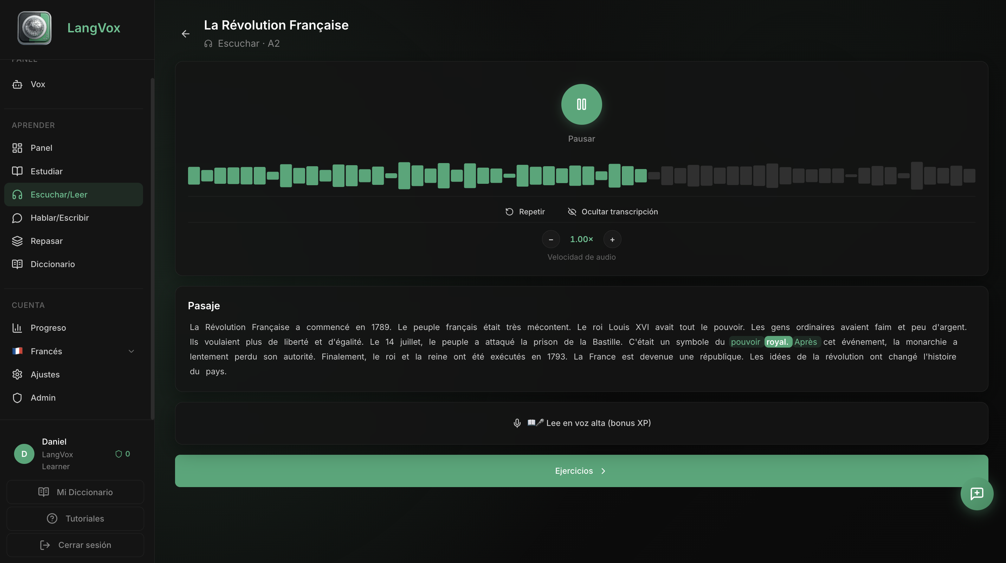Image resolution: width=1006 pixels, height=563 pixels.
Task: Open the Admin page
Action: click(x=73, y=398)
